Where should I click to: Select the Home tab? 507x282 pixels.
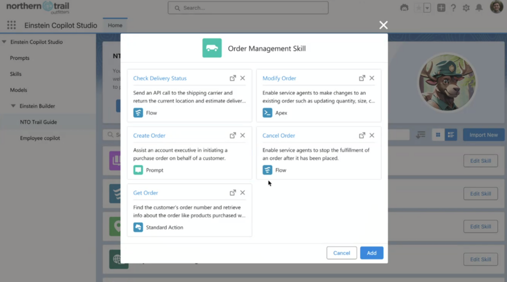coord(115,25)
